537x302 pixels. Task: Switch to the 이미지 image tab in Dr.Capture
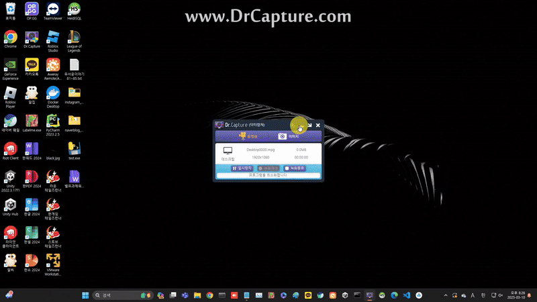click(289, 136)
